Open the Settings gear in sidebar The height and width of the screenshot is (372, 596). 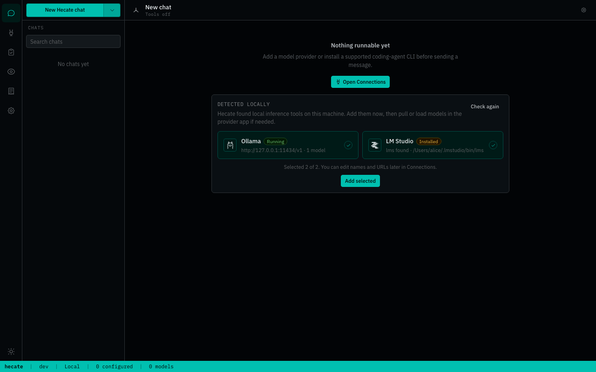(11, 111)
